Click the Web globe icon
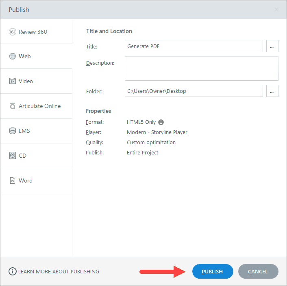Image resolution: width=287 pixels, height=286 pixels. 13,56
